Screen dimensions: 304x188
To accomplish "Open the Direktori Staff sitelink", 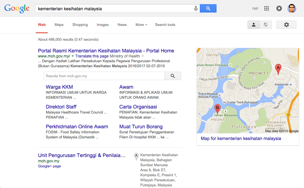I will click(x=61, y=107).
